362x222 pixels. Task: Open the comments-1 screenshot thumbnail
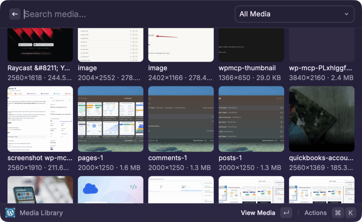point(181,119)
